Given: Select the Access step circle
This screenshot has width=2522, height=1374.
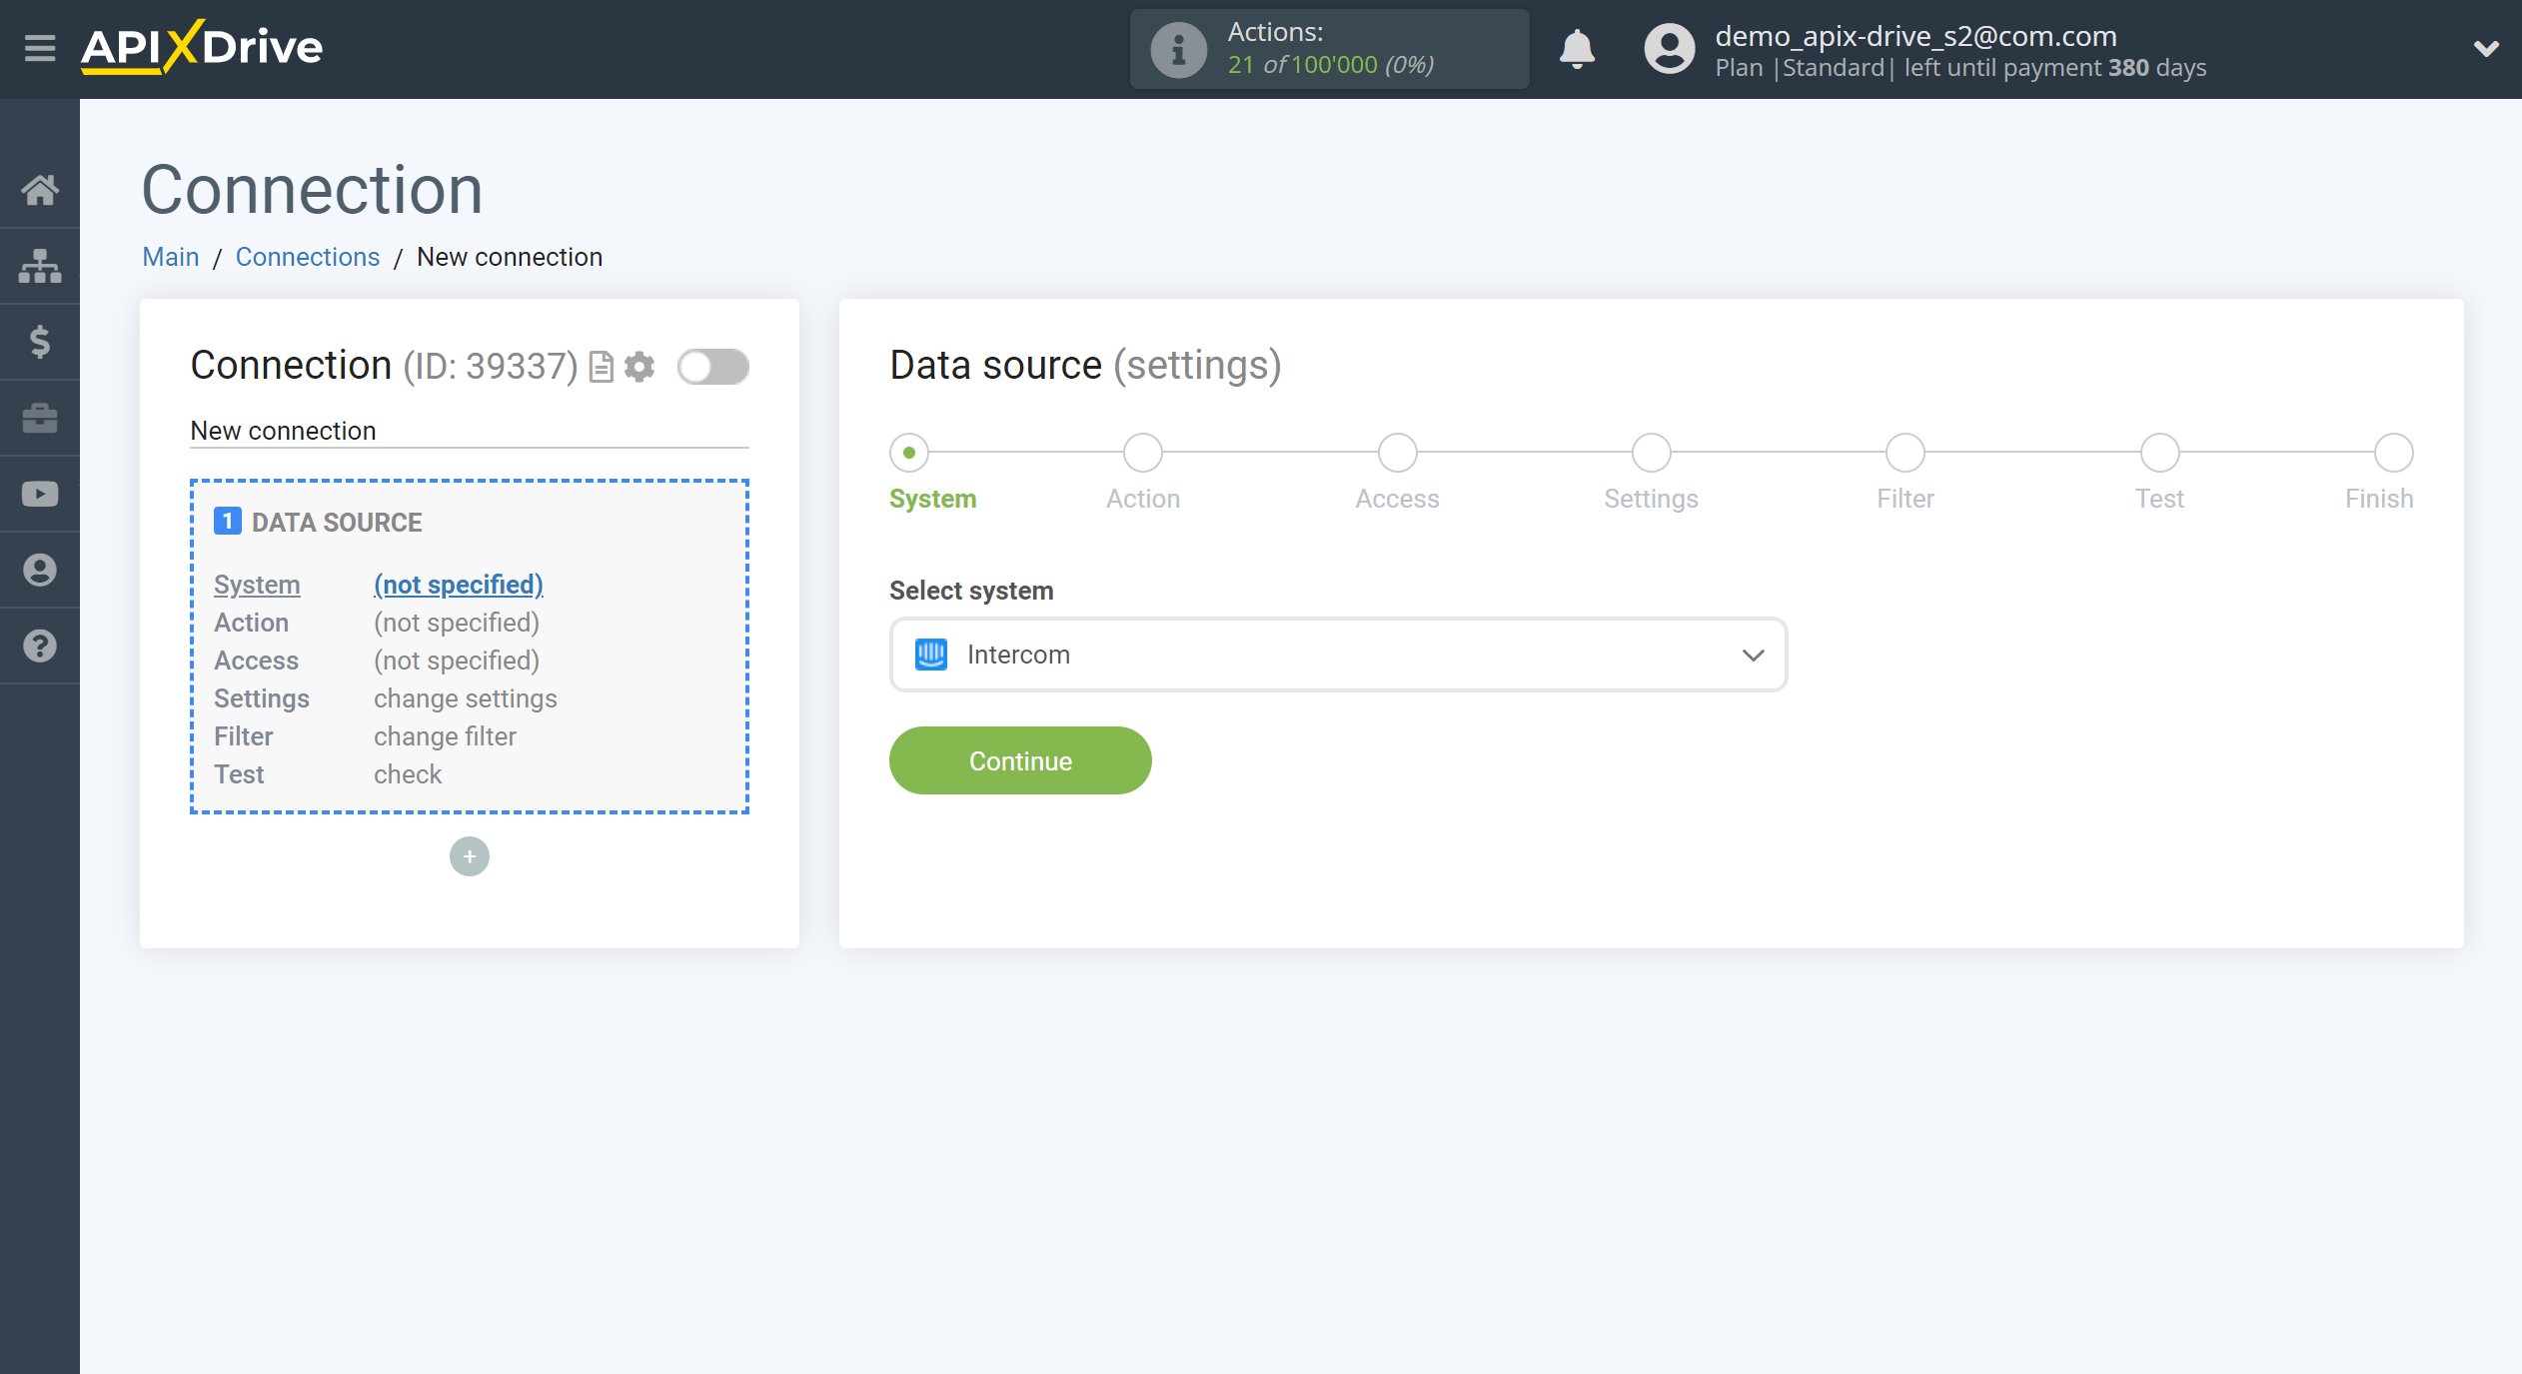Looking at the screenshot, I should pos(1398,453).
